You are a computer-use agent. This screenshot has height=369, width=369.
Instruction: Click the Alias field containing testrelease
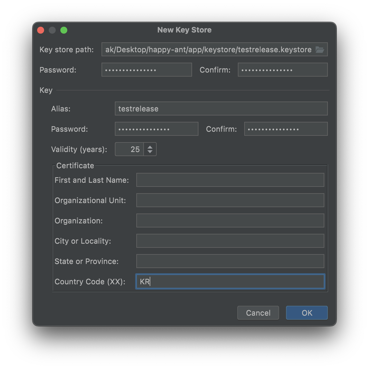coord(221,109)
